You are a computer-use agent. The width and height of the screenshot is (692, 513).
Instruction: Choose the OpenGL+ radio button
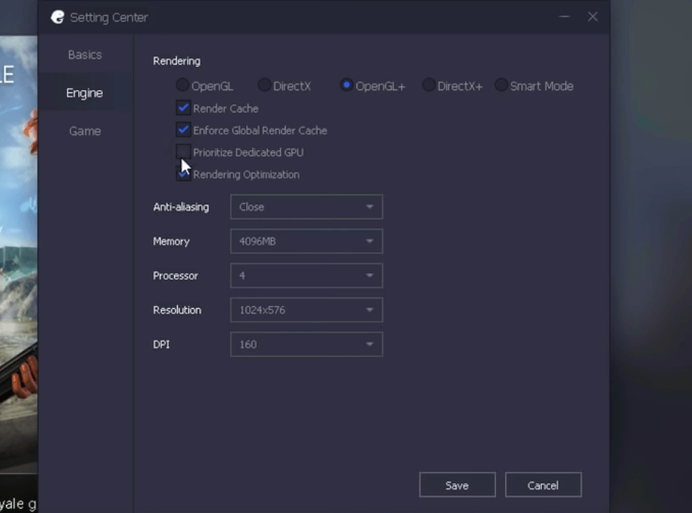click(x=347, y=85)
